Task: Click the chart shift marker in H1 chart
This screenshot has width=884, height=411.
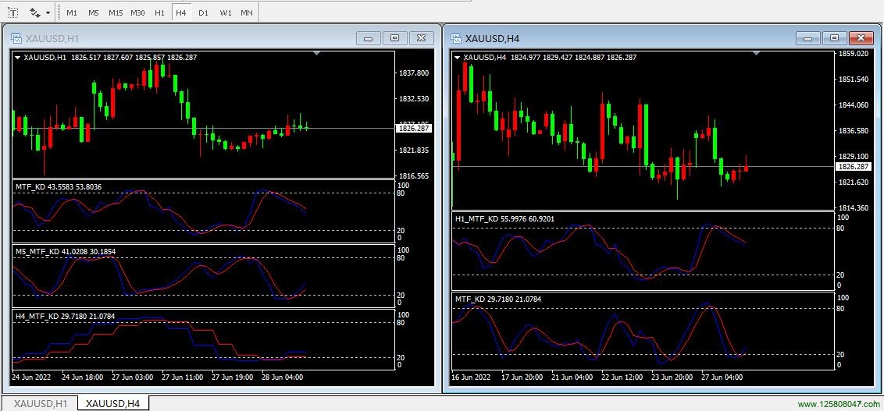Action: [317, 53]
